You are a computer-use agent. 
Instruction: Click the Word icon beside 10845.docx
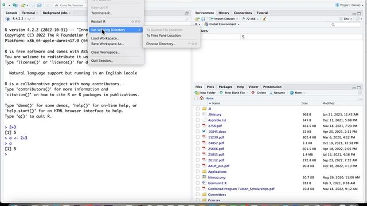204,132
